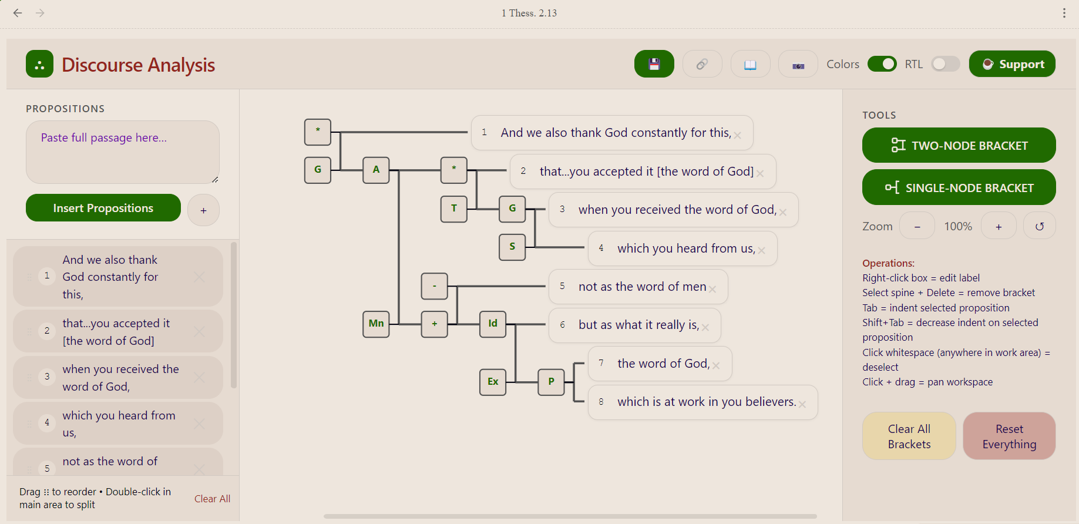
Task: Toggle the Colors switch off
Action: click(x=882, y=64)
